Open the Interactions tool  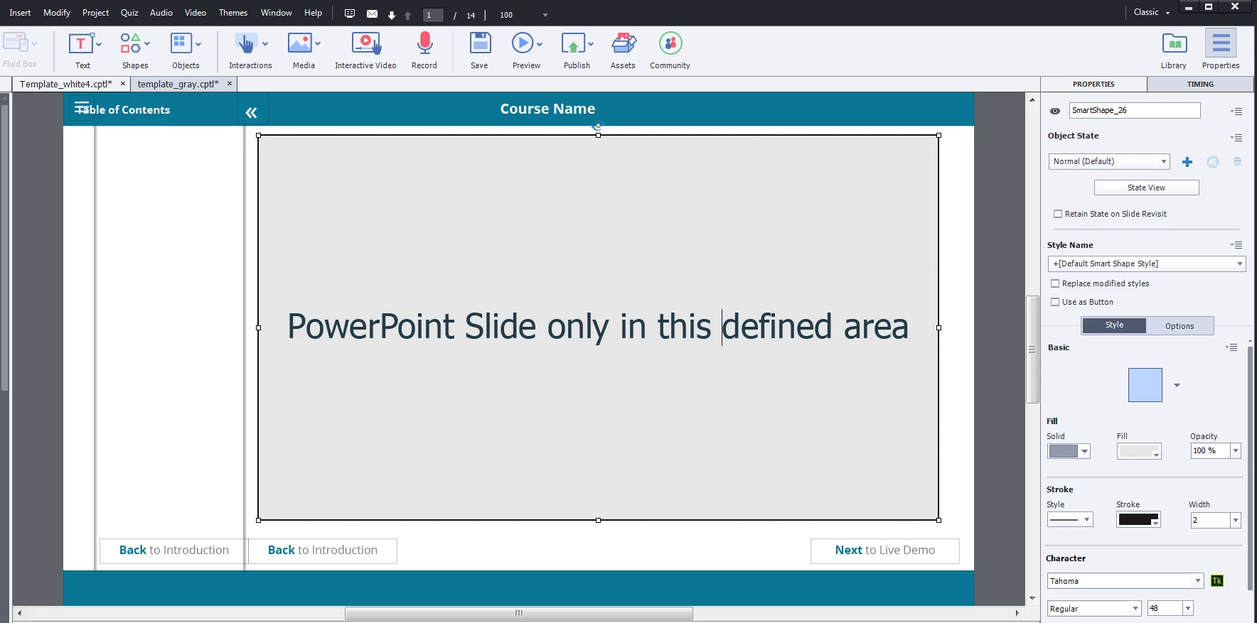[x=250, y=50]
